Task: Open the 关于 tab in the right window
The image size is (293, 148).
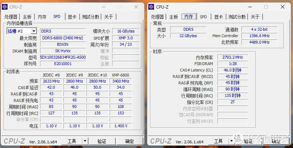Action: click(255, 17)
